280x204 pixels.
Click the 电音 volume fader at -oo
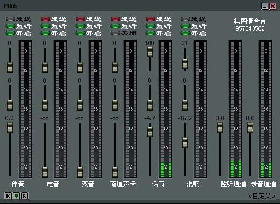[45, 172]
